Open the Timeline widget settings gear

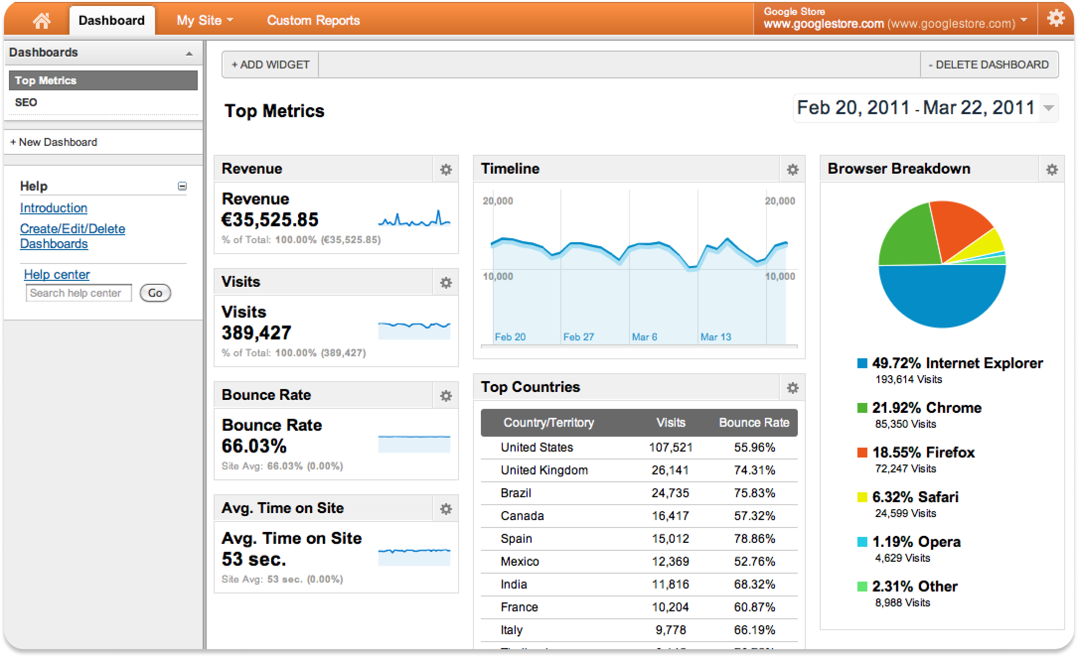tap(792, 169)
